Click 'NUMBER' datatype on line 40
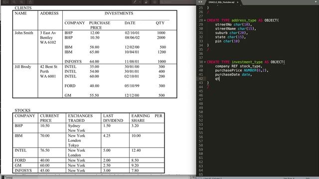This screenshot has height=179, width=319. [250, 71]
